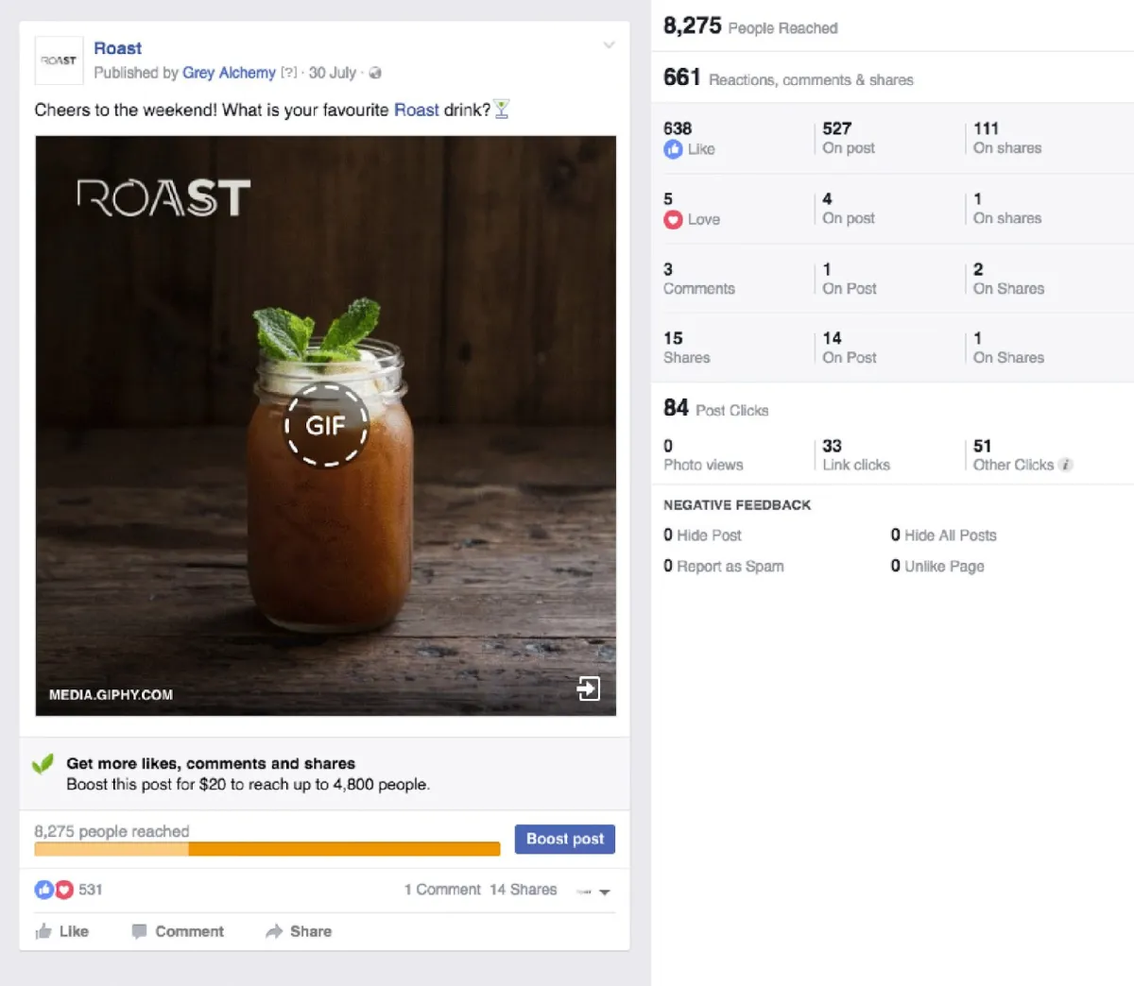Screen dimensions: 1134x986
Task: Click the MEDIA.GIPHY.COM source label
Action: point(111,695)
